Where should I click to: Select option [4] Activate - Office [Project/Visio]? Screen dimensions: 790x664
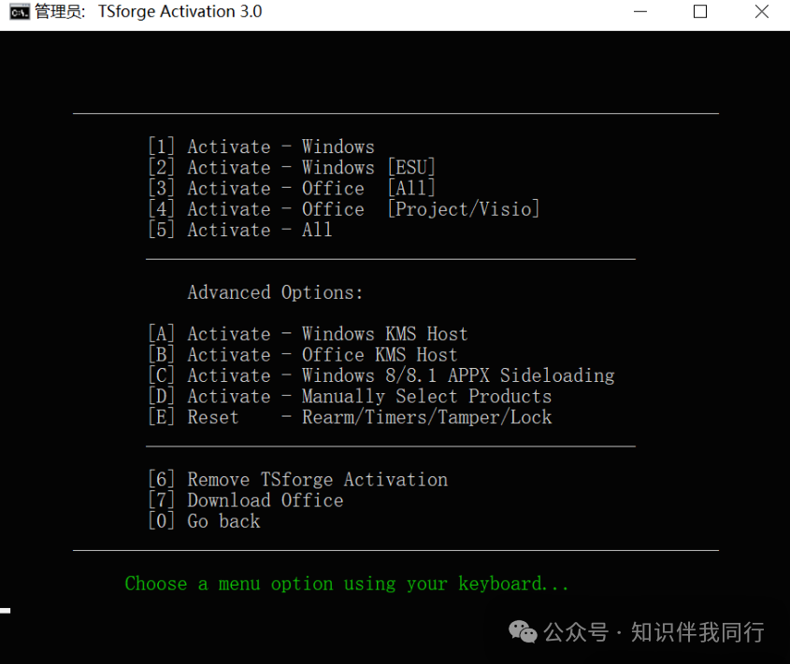point(344,209)
